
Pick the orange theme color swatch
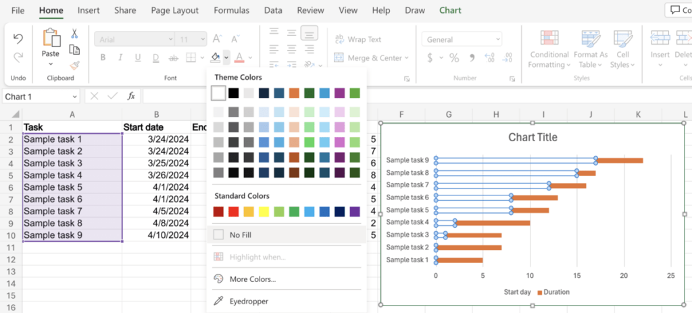[x=295, y=93]
